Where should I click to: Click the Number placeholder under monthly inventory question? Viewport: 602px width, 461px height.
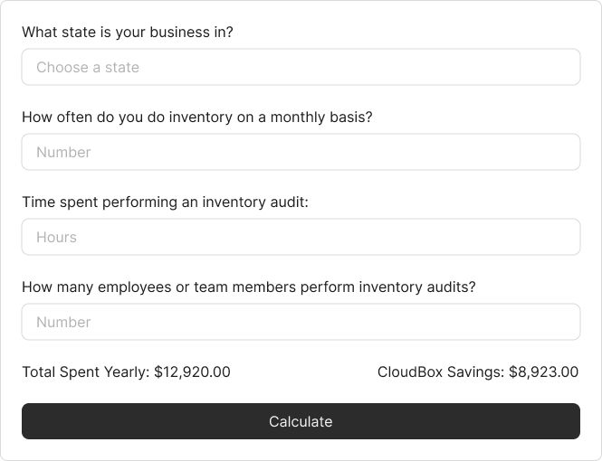[63, 152]
